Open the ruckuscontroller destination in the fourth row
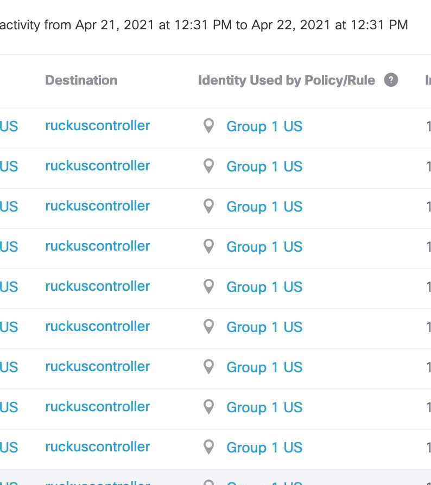 (x=97, y=246)
